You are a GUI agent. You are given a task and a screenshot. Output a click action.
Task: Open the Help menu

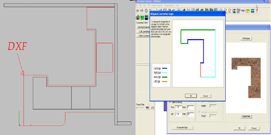point(177,5)
